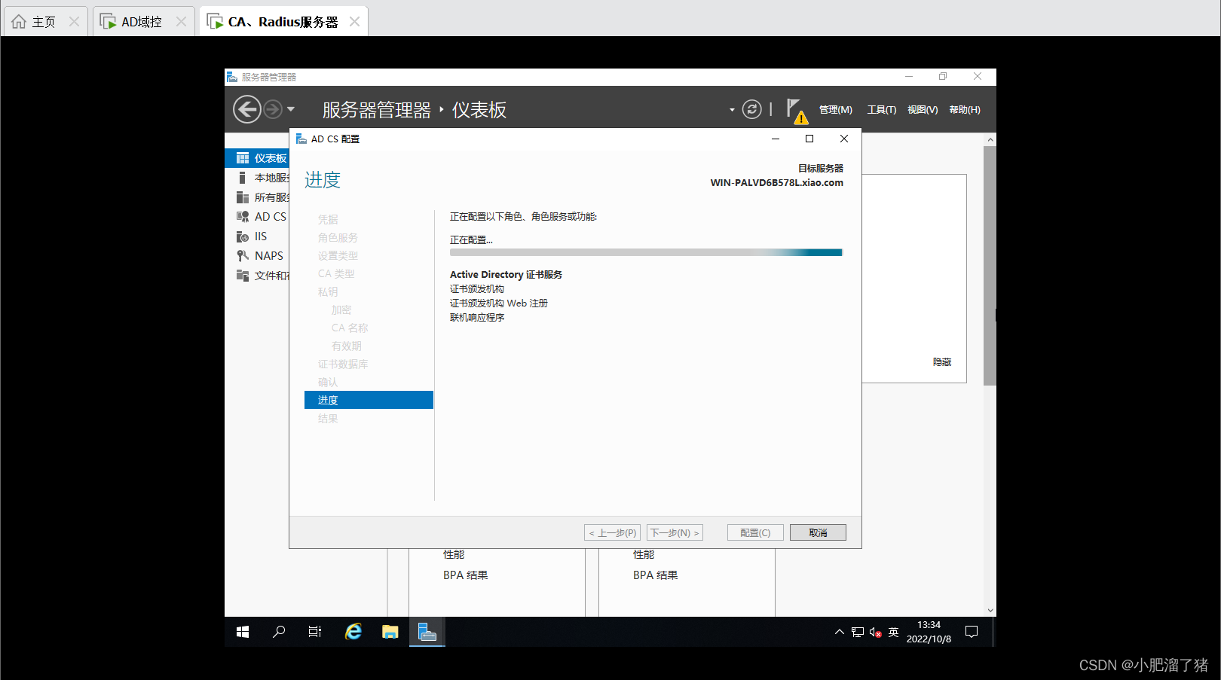Click the refresh icon in Server Manager header
The image size is (1221, 680).
pyautogui.click(x=751, y=109)
